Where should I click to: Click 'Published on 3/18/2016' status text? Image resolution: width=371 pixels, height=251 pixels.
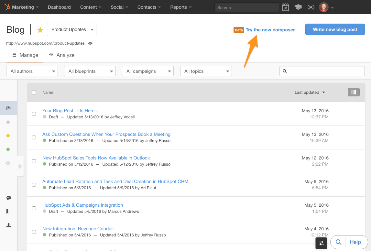pos(71,140)
